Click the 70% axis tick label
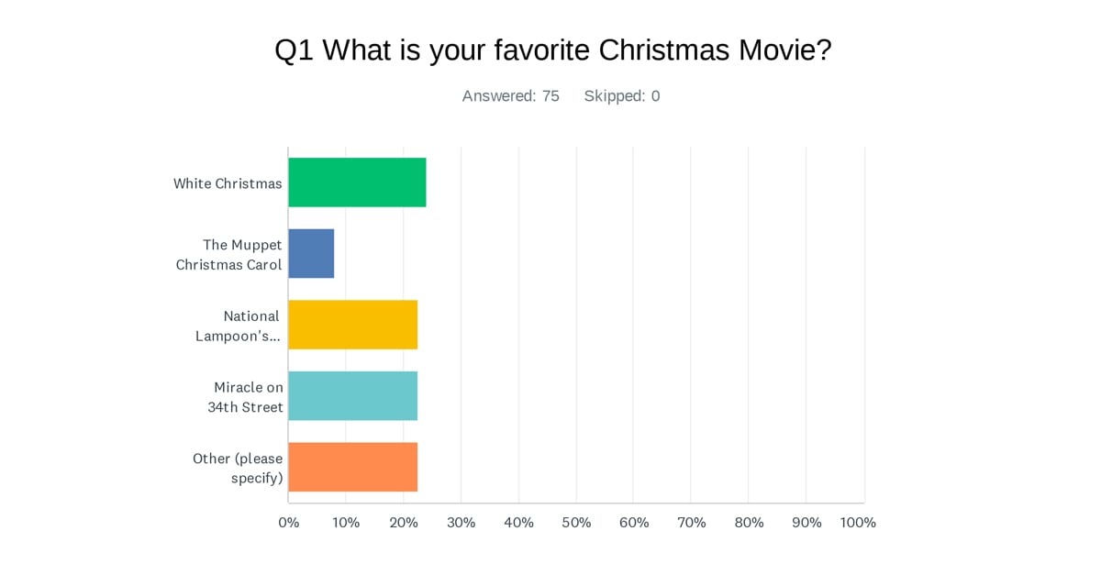Image resolution: width=1101 pixels, height=575 pixels. pyautogui.click(x=691, y=523)
